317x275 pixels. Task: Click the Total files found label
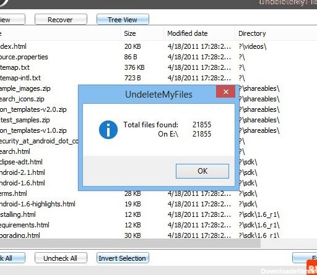coord(150,125)
